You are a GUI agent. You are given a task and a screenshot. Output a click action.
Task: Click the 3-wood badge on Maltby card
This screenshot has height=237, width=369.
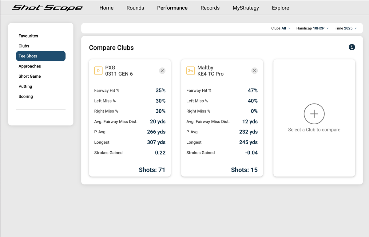pyautogui.click(x=191, y=71)
